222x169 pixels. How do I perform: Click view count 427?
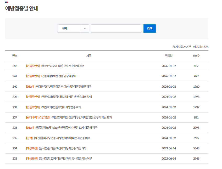pyautogui.click(x=196, y=66)
